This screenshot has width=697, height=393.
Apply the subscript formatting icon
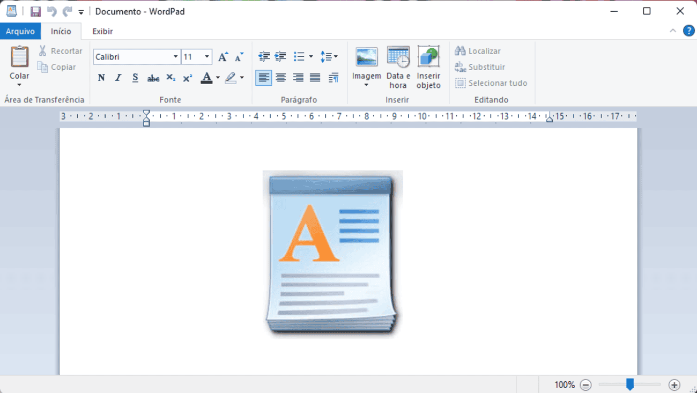pos(170,78)
